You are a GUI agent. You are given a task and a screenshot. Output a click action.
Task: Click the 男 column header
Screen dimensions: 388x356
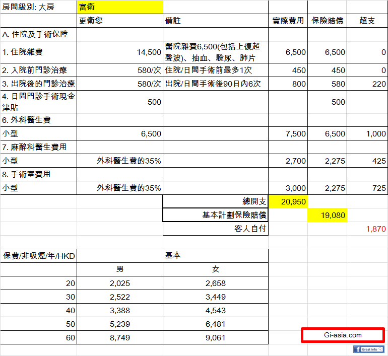[x=120, y=269]
